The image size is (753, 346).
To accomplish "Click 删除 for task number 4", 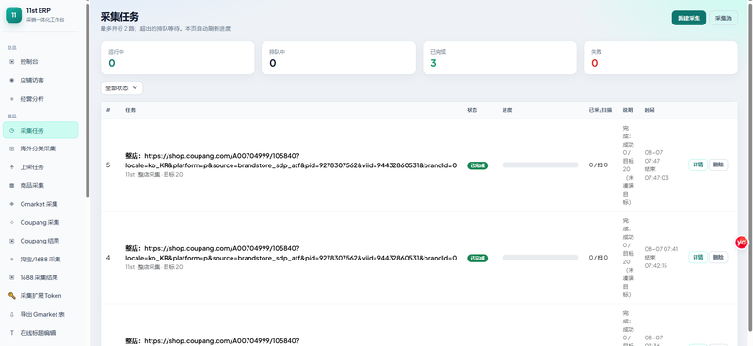I will 718,258.
